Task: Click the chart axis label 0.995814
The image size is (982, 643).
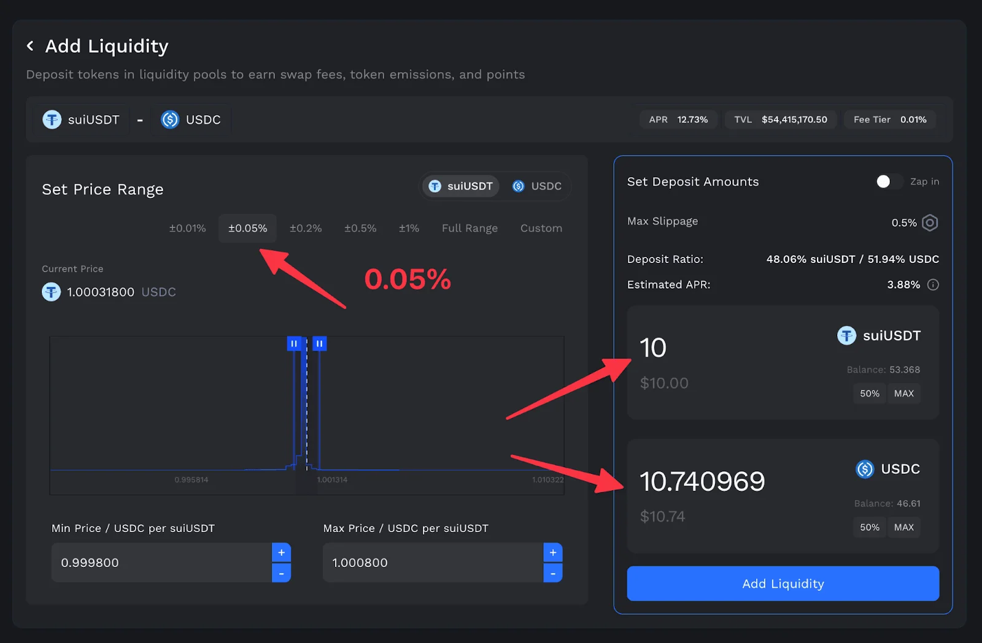Action: 191,479
